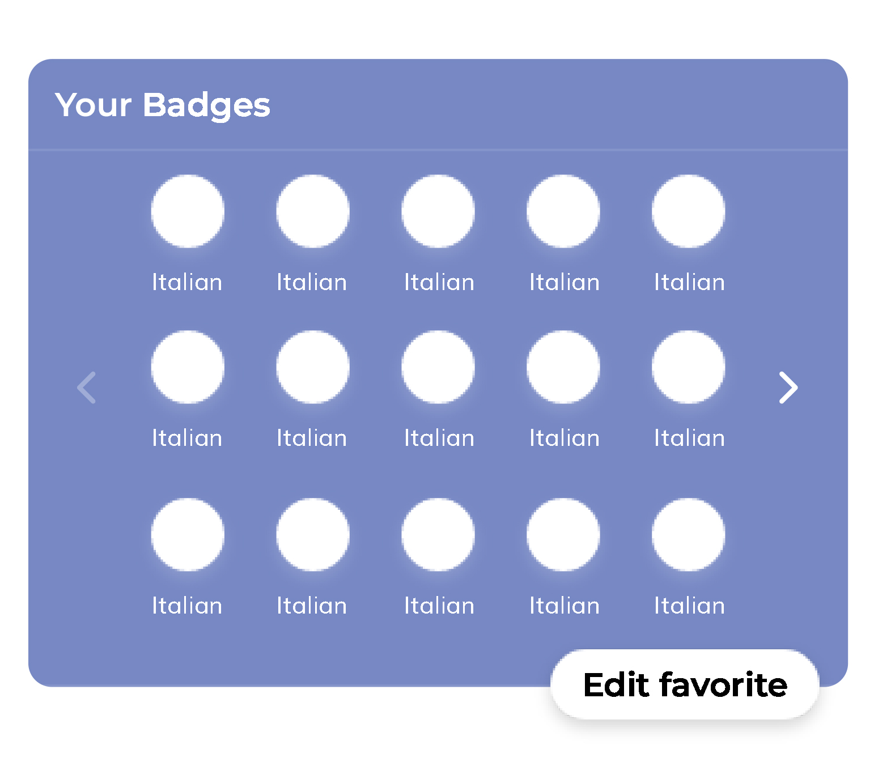Click the Your Badges heading

(163, 105)
